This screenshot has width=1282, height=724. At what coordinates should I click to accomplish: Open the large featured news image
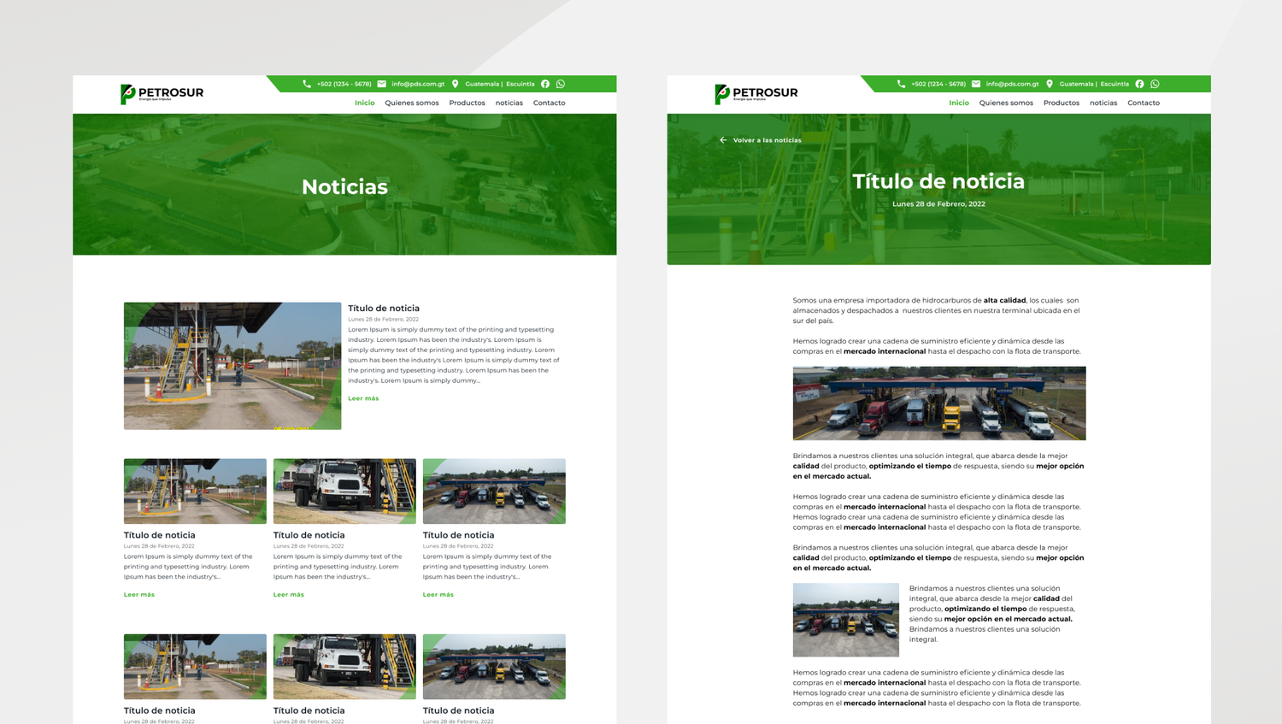[232, 366]
